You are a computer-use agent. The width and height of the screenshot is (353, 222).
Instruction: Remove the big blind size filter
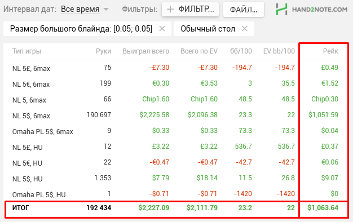[162, 29]
